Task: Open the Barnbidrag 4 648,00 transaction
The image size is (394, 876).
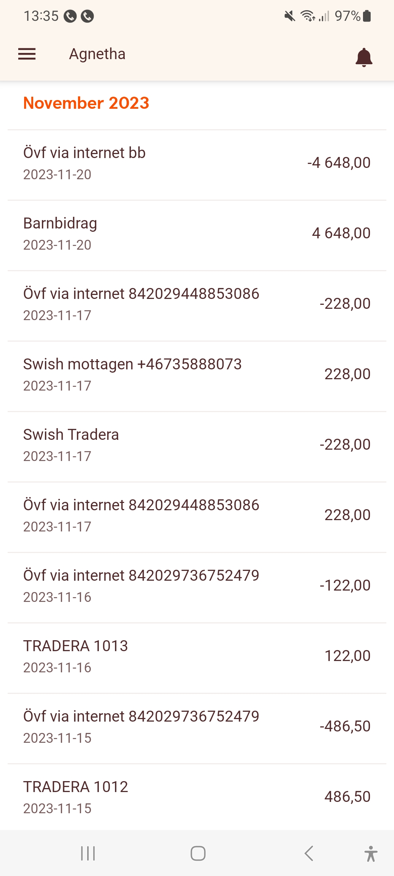Action: pos(197,234)
